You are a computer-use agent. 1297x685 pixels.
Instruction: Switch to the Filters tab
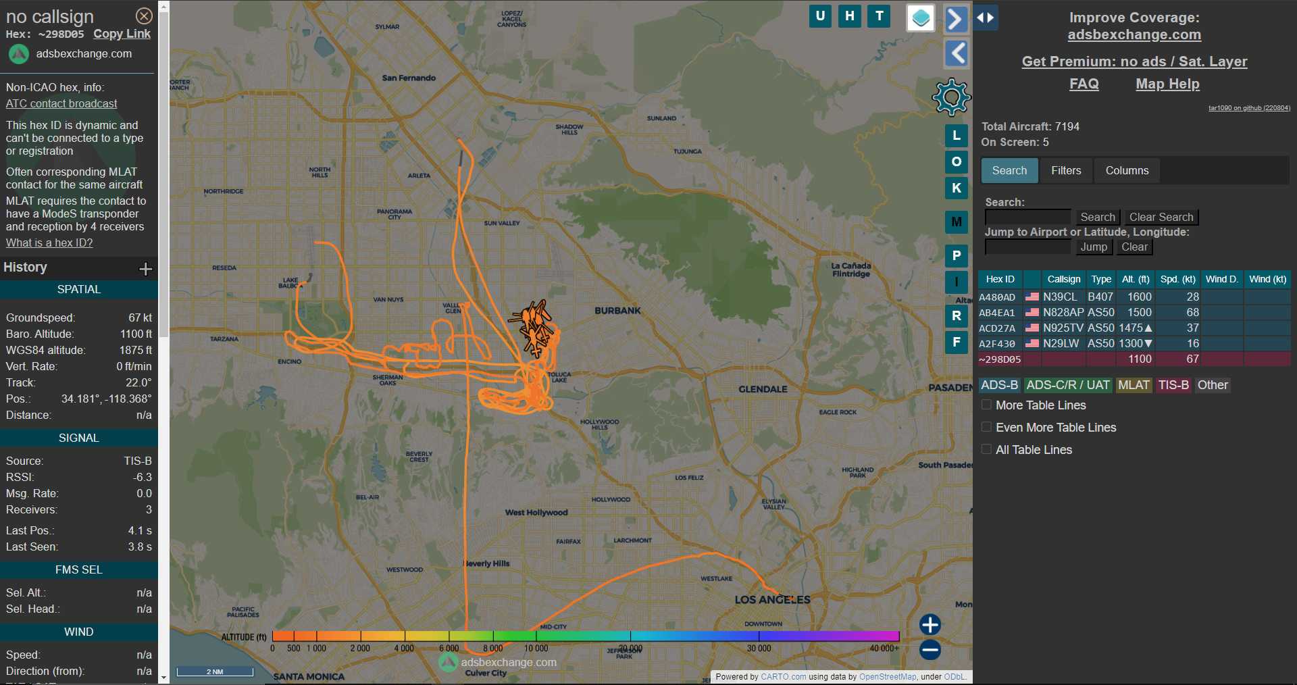click(x=1066, y=170)
